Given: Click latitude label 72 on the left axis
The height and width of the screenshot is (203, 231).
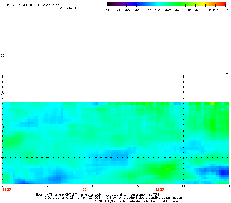Looking at the screenshot, I should [x=2, y=156].
